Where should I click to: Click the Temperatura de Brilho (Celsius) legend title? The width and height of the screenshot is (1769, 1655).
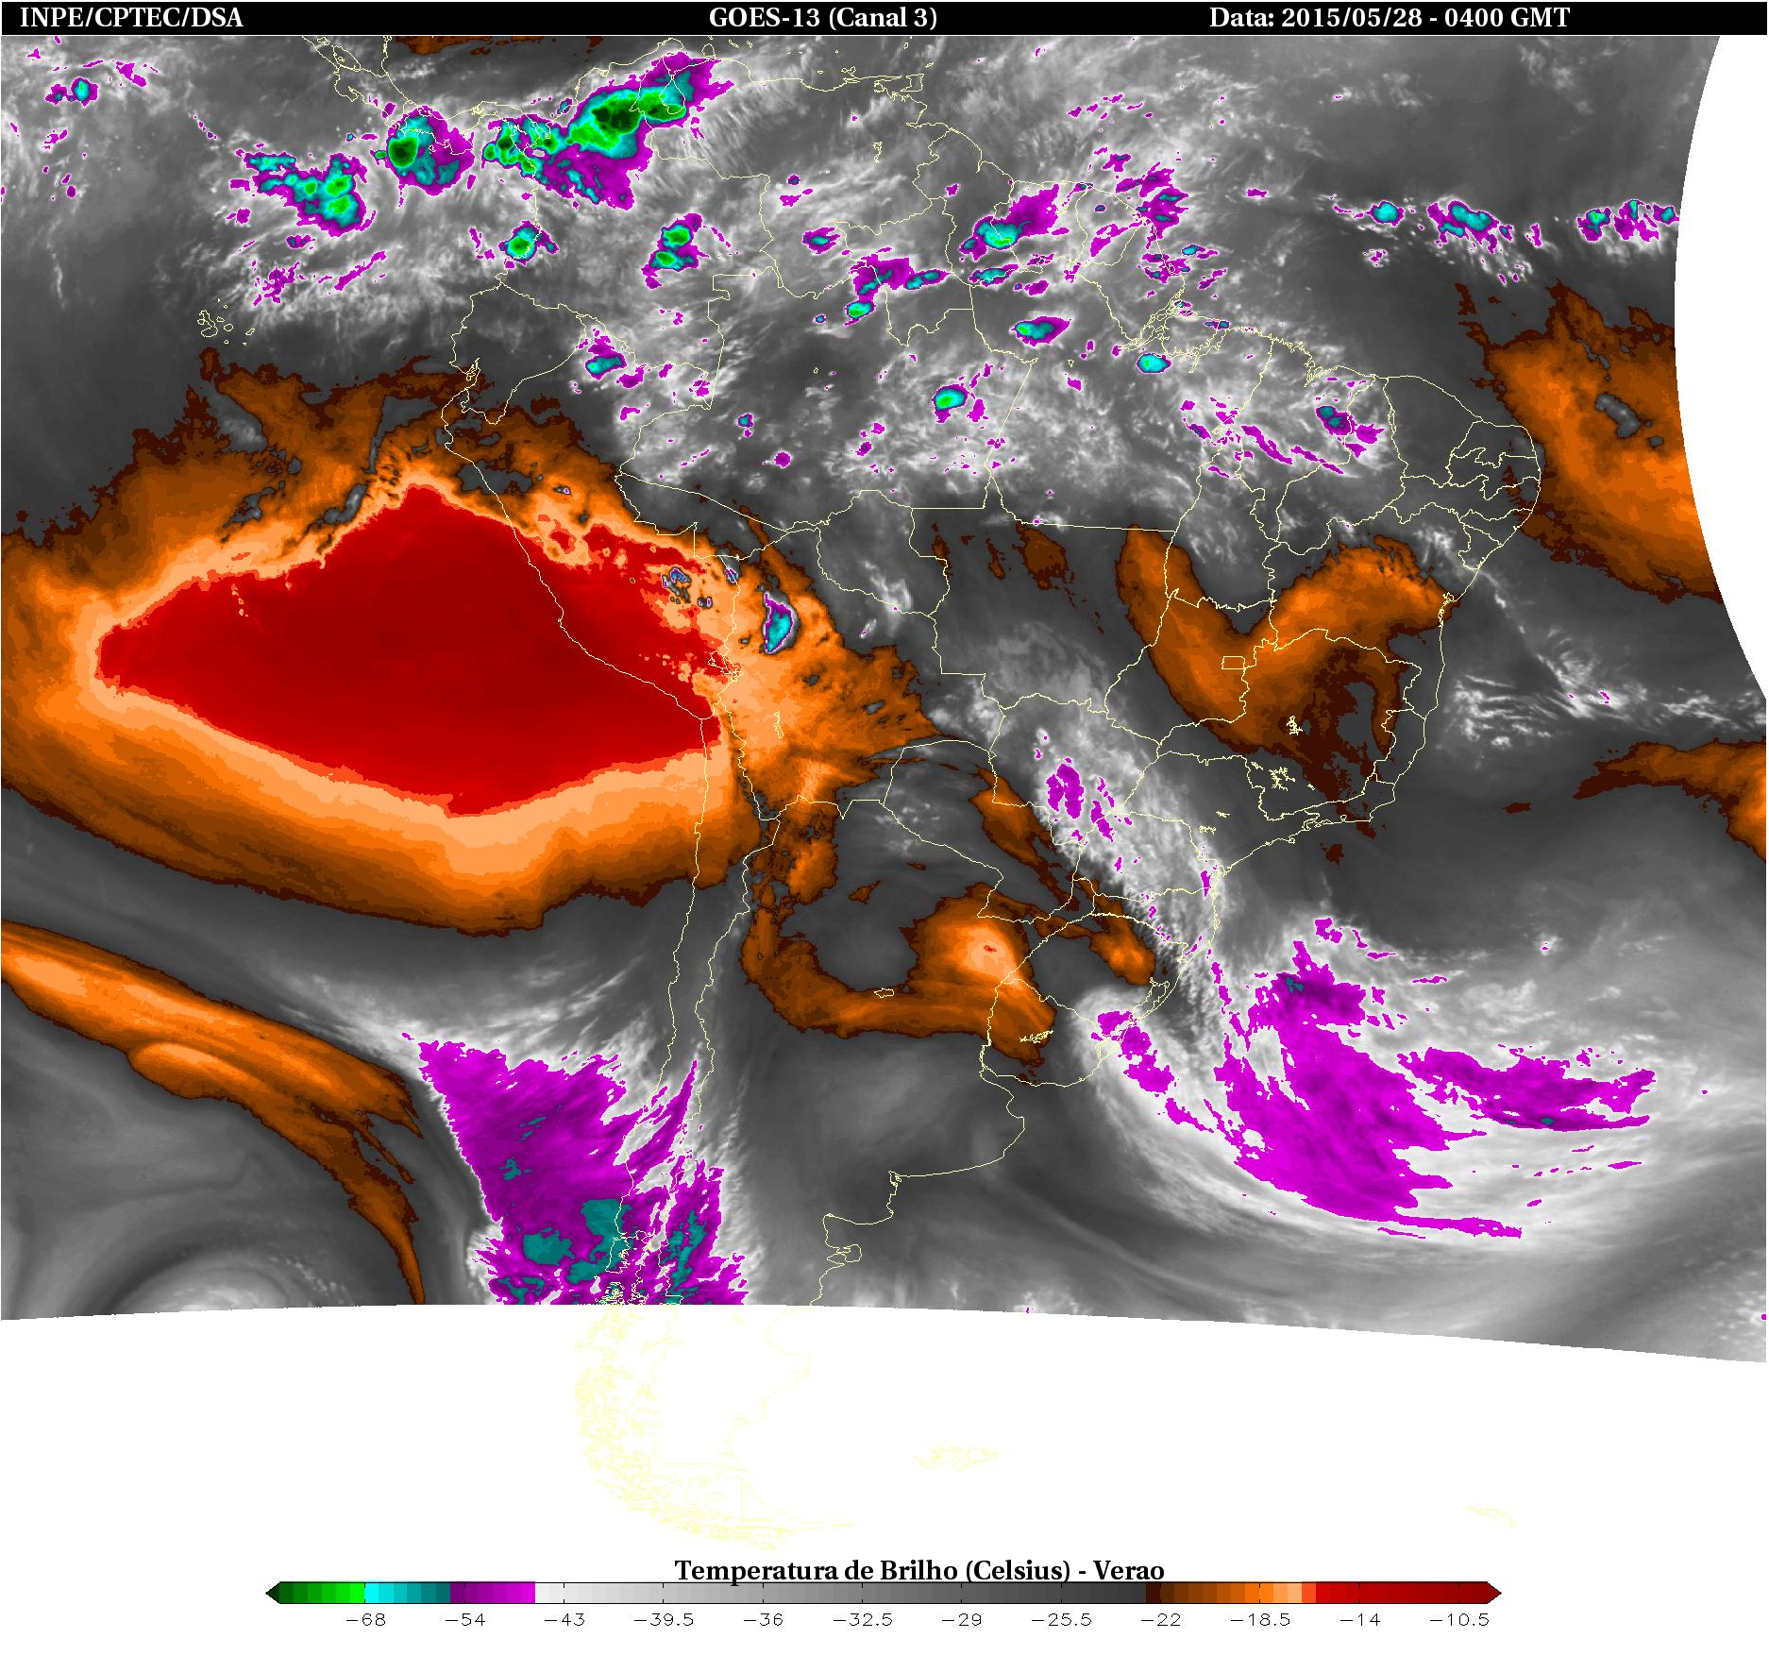tap(918, 1570)
